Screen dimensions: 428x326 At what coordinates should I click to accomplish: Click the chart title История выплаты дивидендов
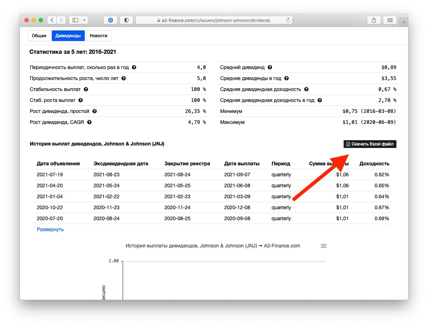(x=213, y=246)
